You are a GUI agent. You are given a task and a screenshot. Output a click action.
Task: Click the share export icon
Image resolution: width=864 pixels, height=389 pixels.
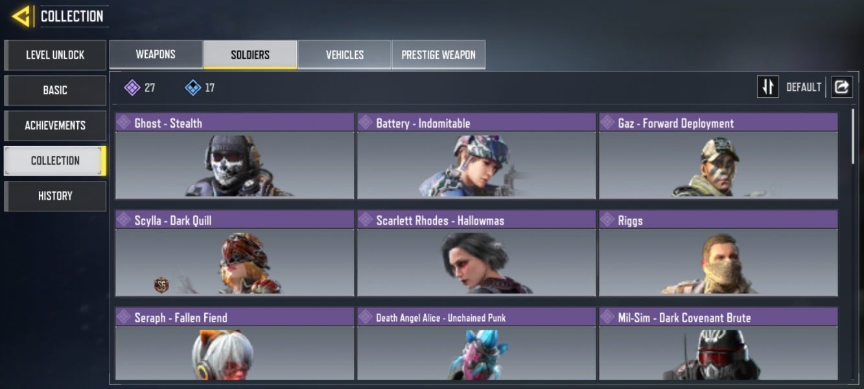point(841,87)
